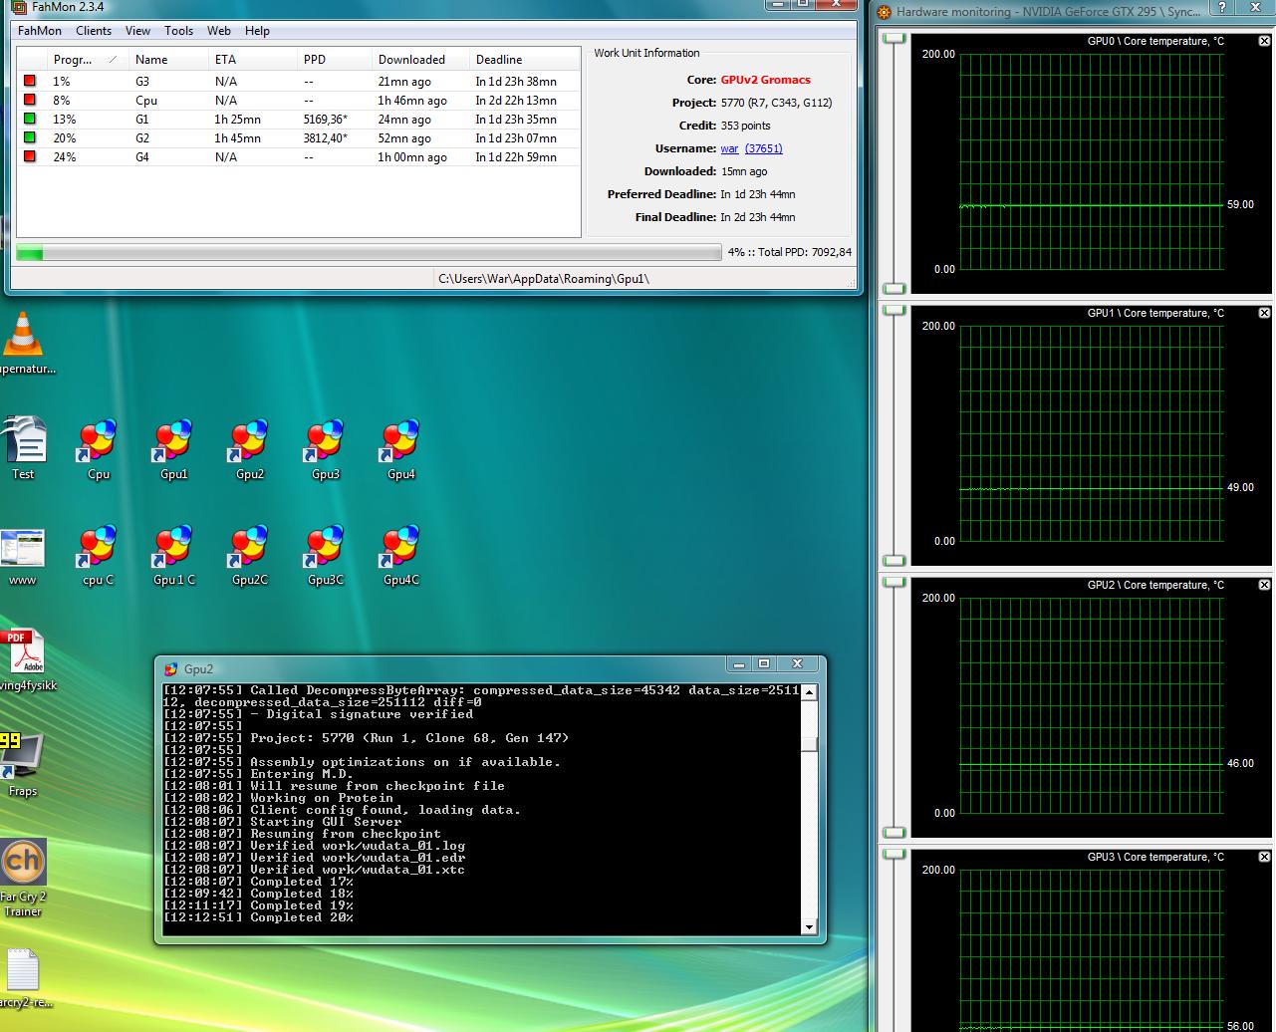Open the war username link
This screenshot has width=1276, height=1032.
coord(729,148)
